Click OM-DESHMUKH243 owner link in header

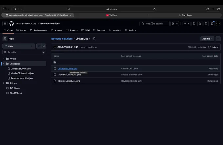26,24
